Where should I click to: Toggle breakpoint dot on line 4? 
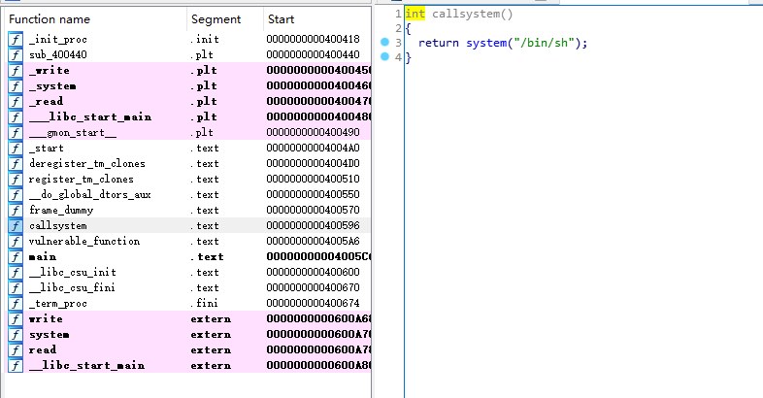[384, 57]
